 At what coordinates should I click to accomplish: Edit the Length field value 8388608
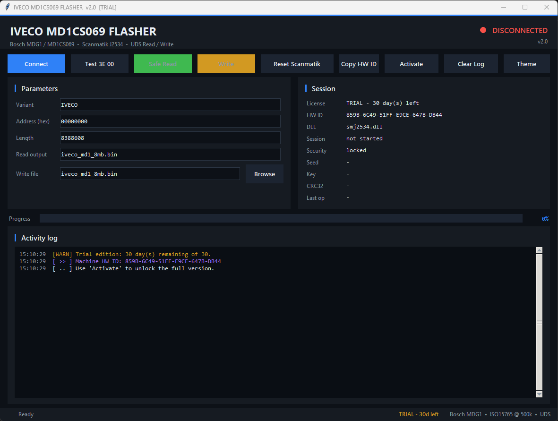point(170,138)
